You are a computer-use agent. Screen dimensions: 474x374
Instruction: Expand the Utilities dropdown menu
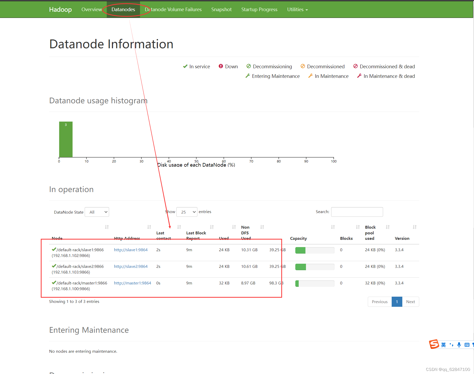point(297,10)
